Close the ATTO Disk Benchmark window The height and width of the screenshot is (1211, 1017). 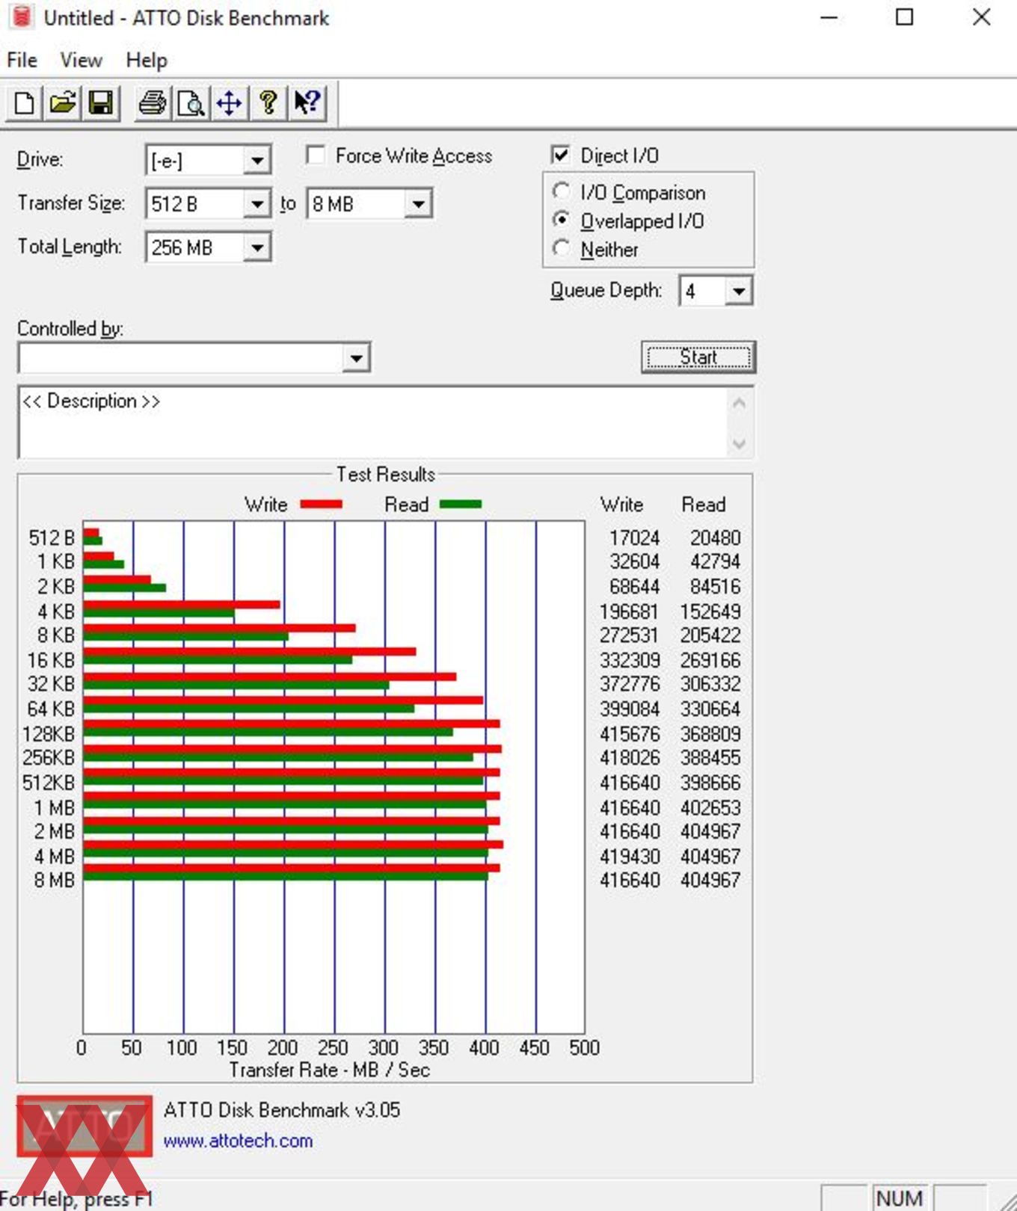click(981, 17)
